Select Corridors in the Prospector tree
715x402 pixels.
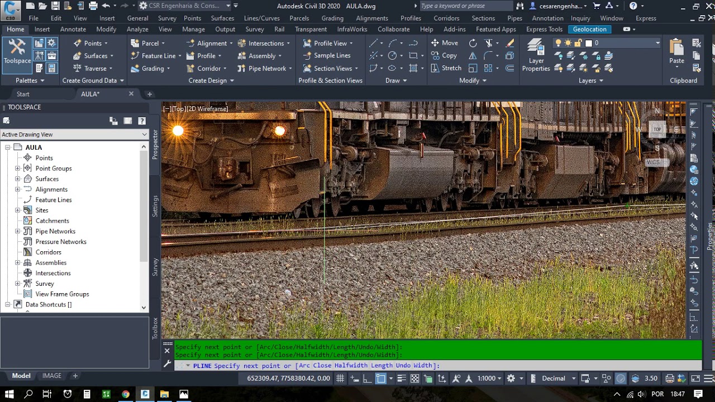click(48, 252)
